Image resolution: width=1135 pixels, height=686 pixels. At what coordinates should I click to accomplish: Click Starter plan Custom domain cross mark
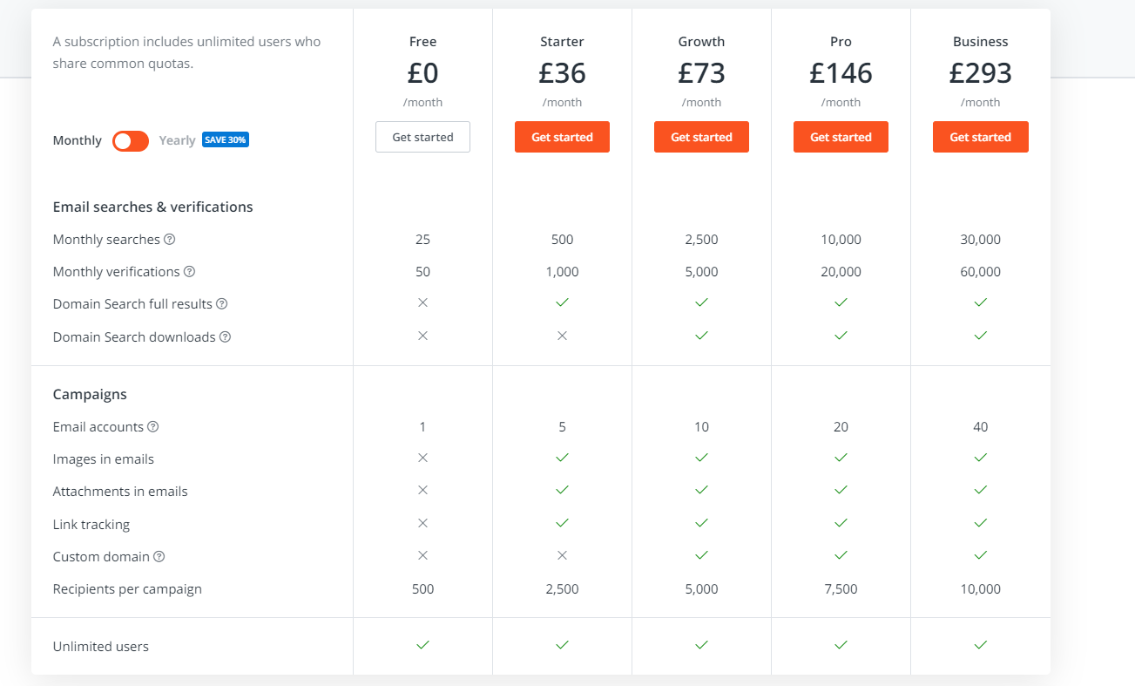(x=562, y=555)
